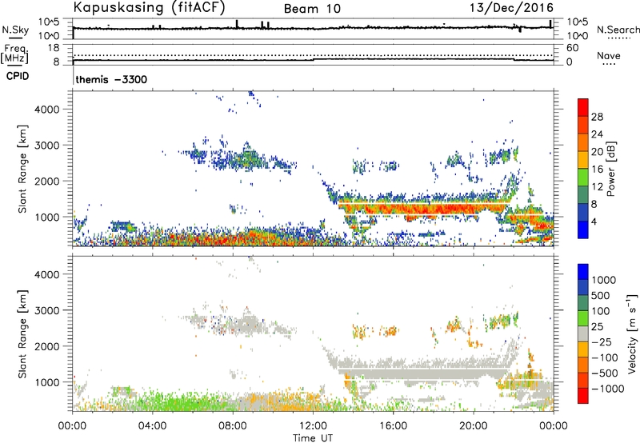Click the "Time UT" axis label

[x=313, y=438]
